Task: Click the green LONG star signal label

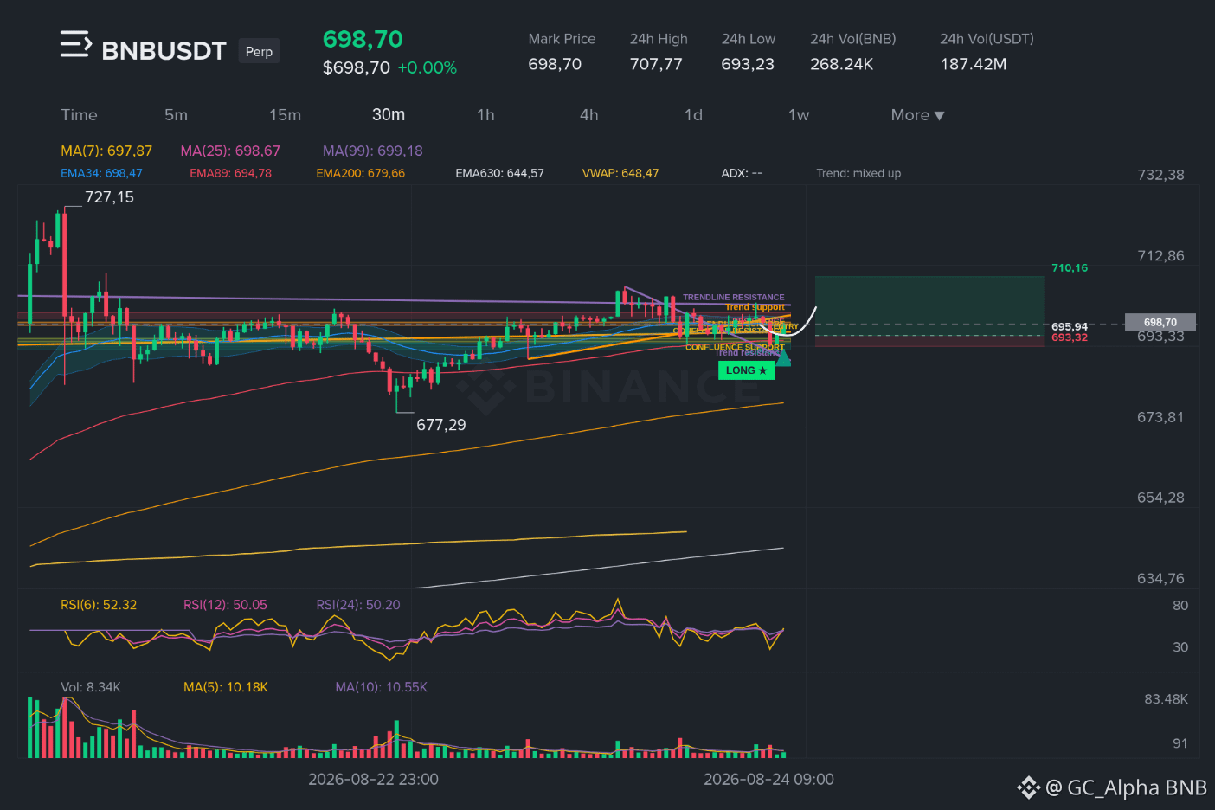Action: 746,370
